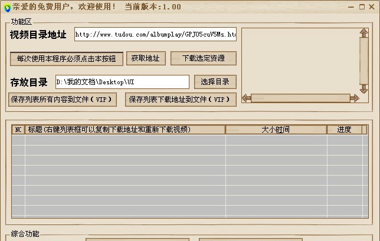Viewport: 380px width, 241px height.
Task: Click the app logo icon in title bar
Action: (7, 7)
